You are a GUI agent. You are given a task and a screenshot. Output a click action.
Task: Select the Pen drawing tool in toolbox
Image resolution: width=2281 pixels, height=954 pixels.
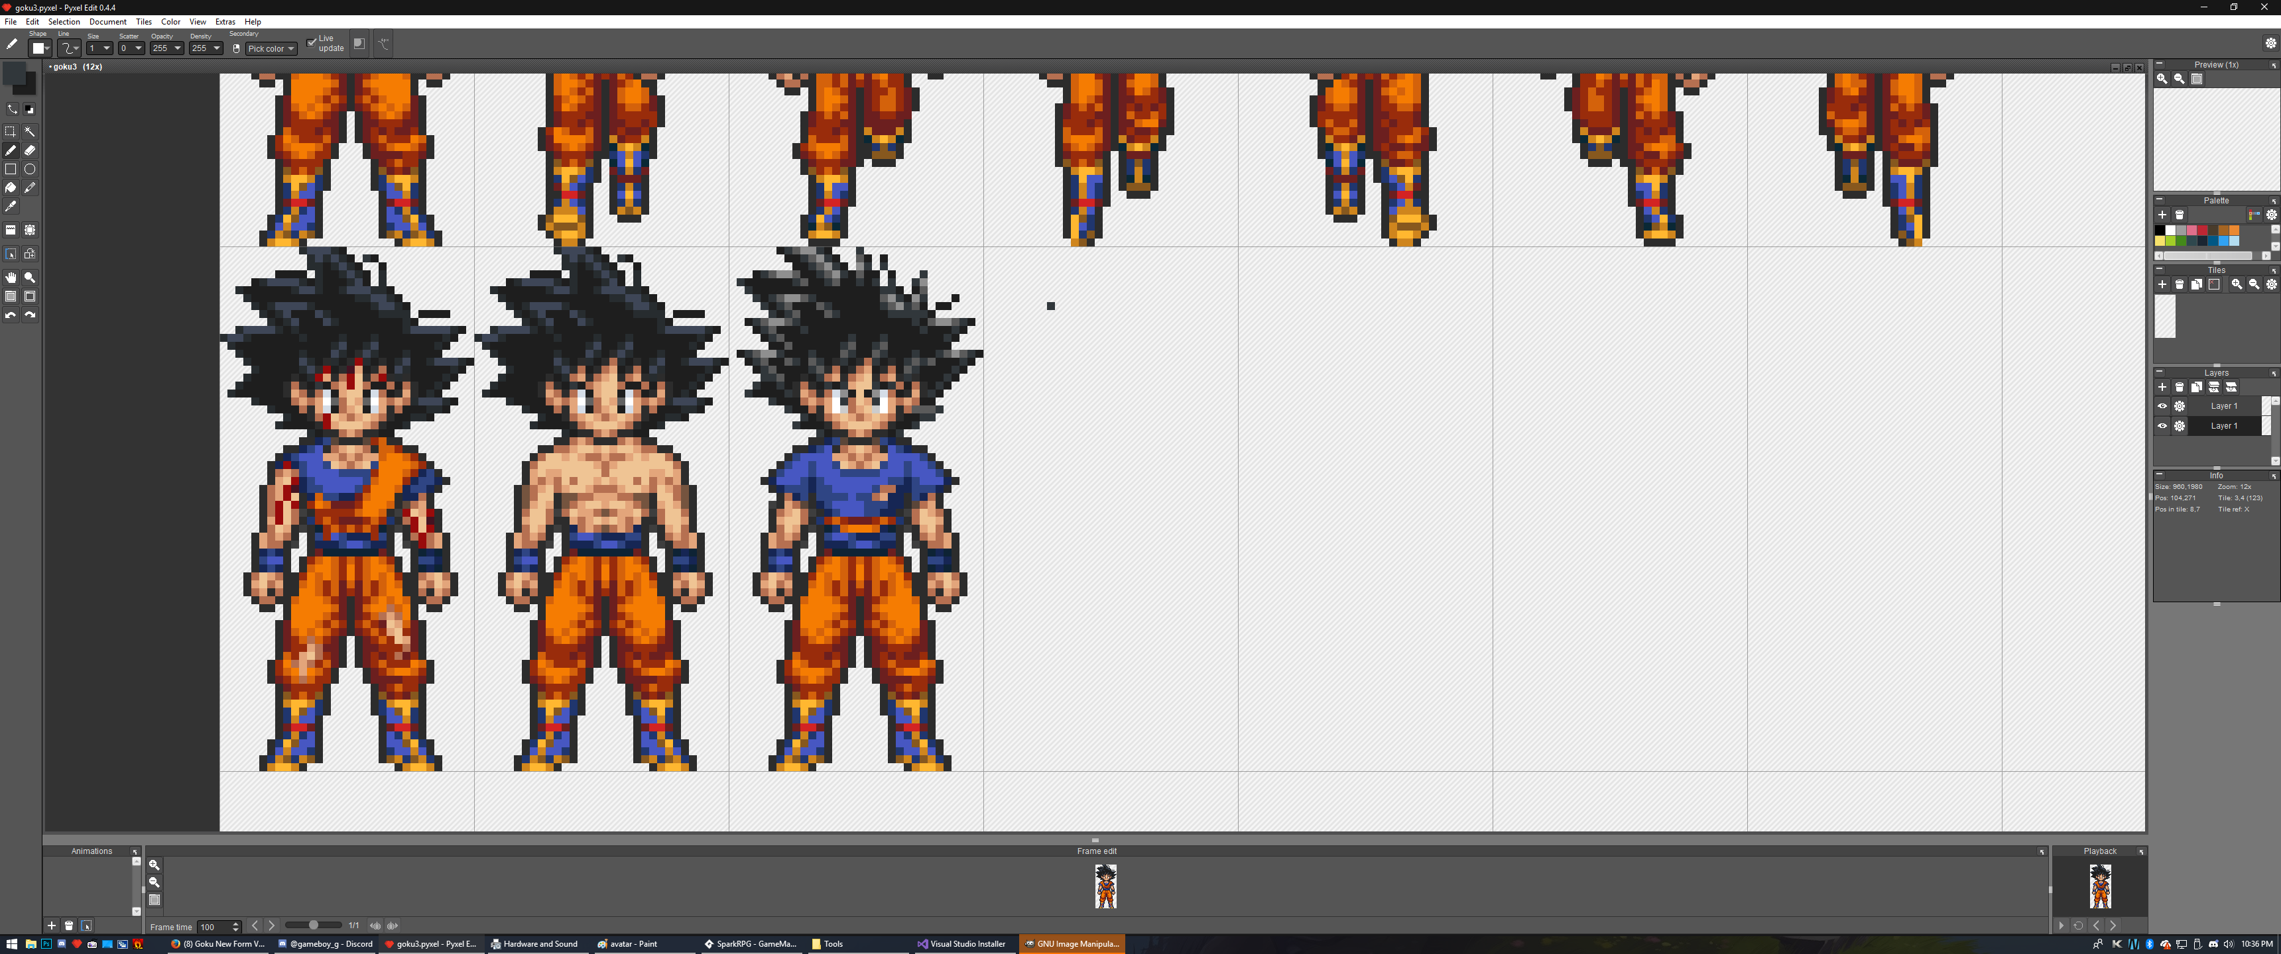pyautogui.click(x=11, y=150)
